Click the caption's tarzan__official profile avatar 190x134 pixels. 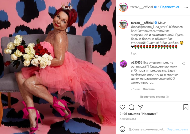(x=123, y=24)
